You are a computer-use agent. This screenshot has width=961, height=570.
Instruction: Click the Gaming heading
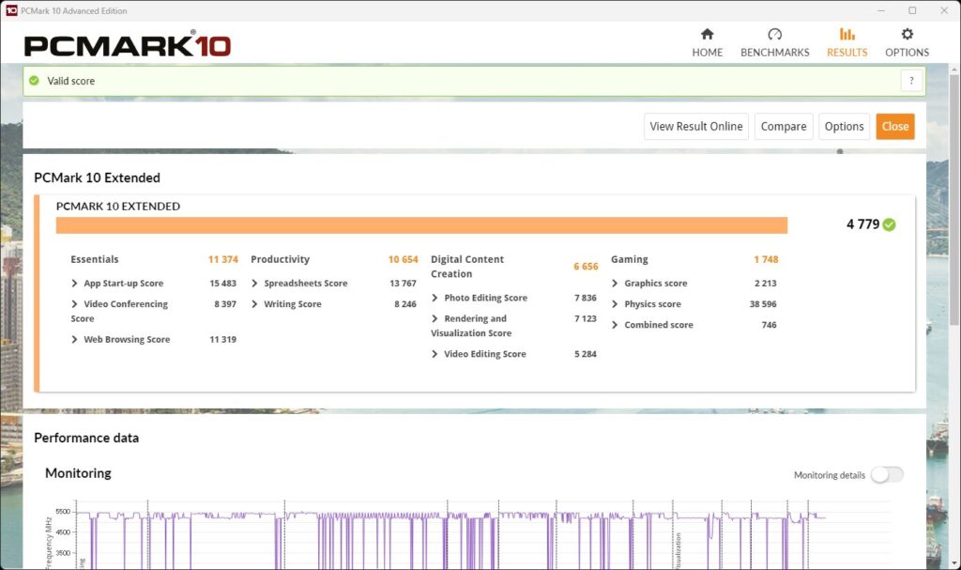coord(630,259)
